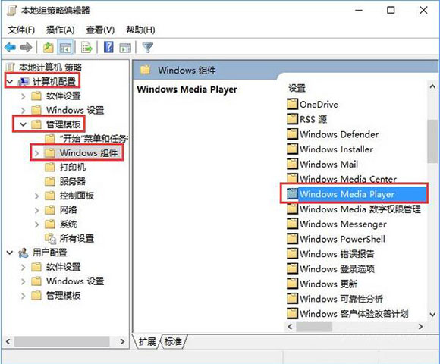Collapse the 用户配置 node
Screen dimensions: 440x364
(10, 253)
